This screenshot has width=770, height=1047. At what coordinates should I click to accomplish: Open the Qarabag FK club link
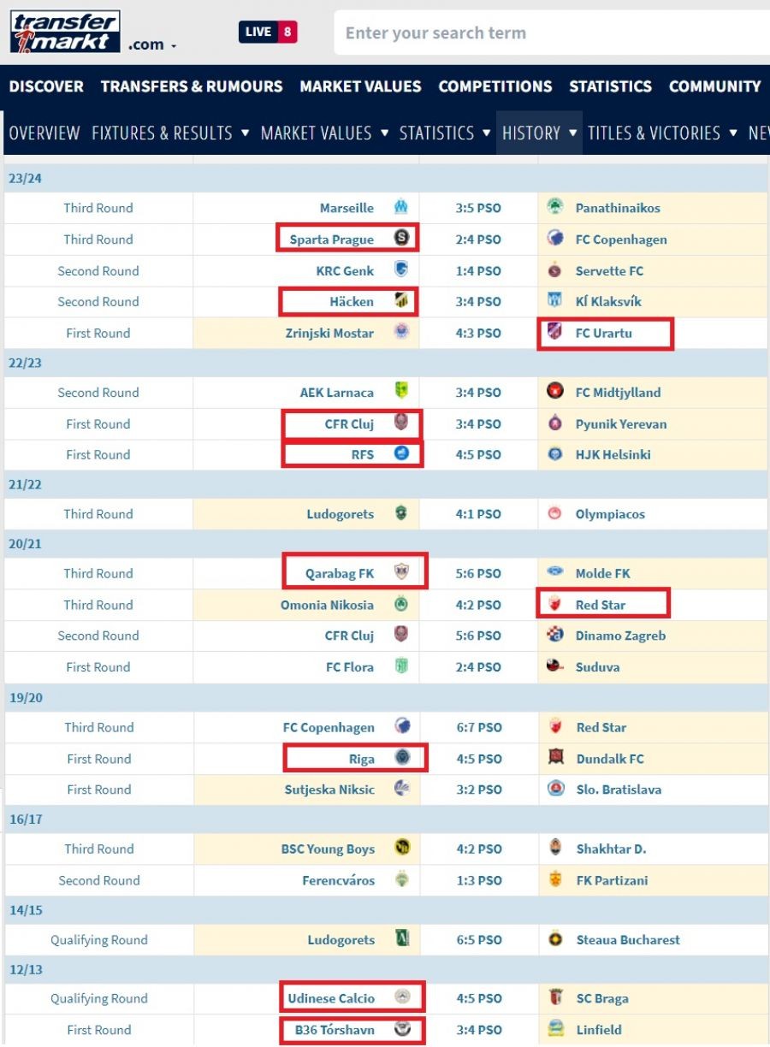pos(340,573)
